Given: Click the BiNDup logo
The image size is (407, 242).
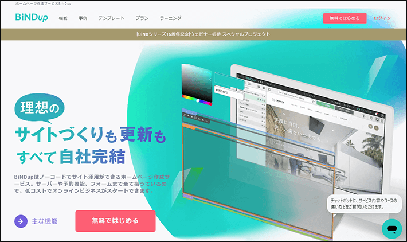Looking at the screenshot, I should click(x=32, y=17).
